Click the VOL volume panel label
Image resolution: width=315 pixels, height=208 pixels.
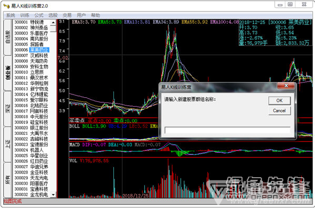pos(73,160)
